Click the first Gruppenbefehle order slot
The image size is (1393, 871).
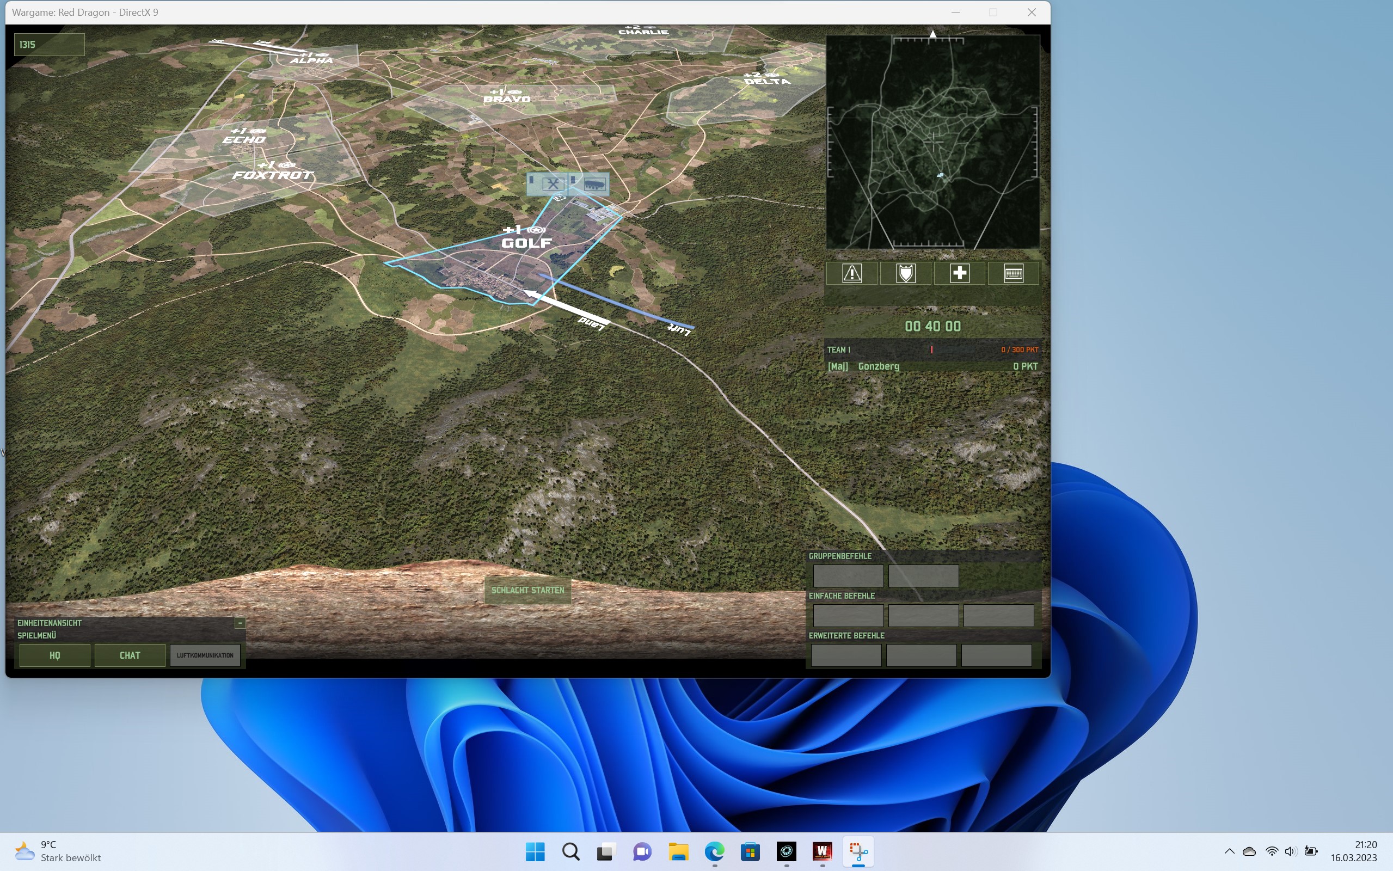click(x=848, y=575)
